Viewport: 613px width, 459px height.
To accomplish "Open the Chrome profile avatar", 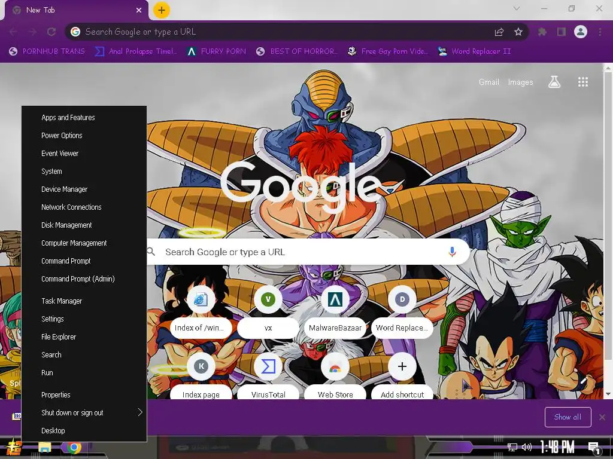I will click(581, 32).
